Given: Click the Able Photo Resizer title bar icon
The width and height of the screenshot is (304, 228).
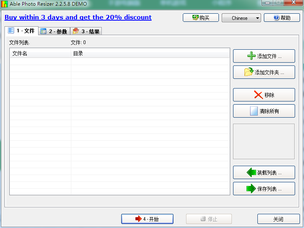Looking at the screenshot, I should click(4, 4).
